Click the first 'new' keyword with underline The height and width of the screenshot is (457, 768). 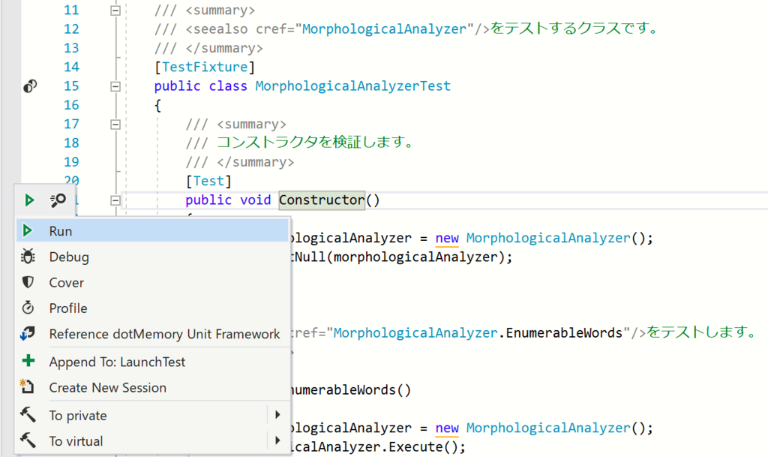click(447, 238)
